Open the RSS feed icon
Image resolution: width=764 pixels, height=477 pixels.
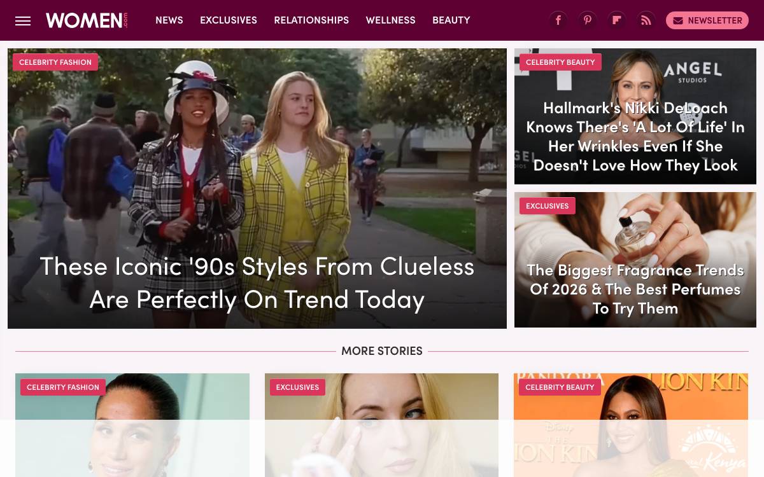[x=646, y=20]
